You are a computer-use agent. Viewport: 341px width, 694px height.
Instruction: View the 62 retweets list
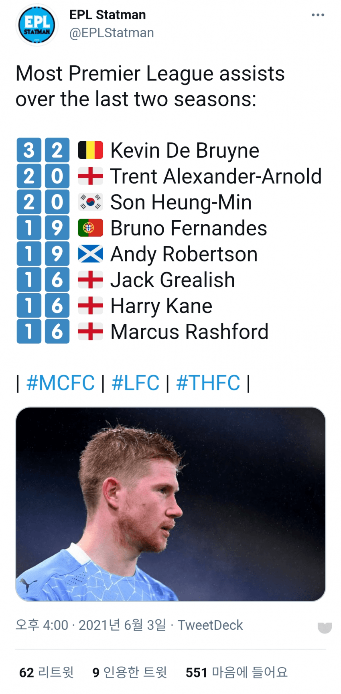(x=47, y=672)
